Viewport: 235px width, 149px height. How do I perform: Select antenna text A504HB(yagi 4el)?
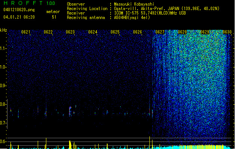[x=132, y=18]
